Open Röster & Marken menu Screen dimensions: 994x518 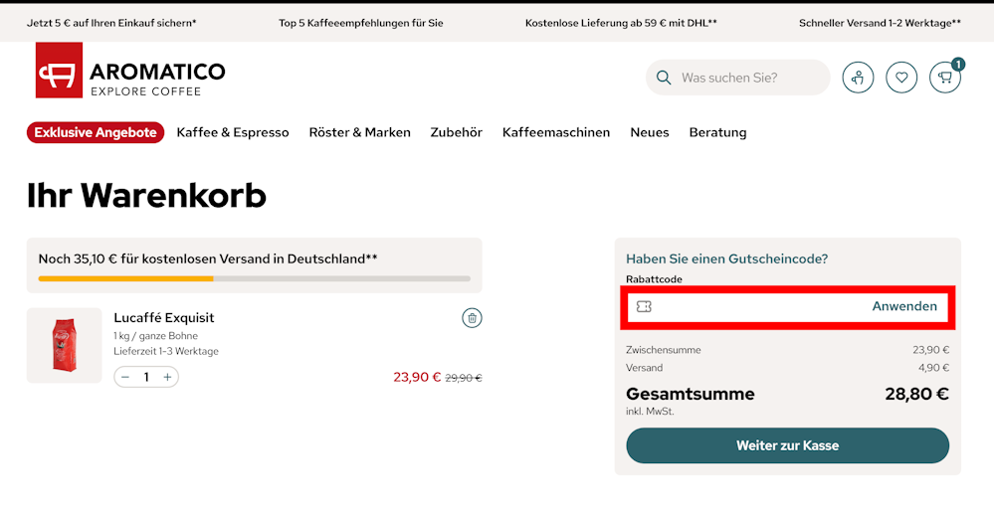pyautogui.click(x=359, y=132)
